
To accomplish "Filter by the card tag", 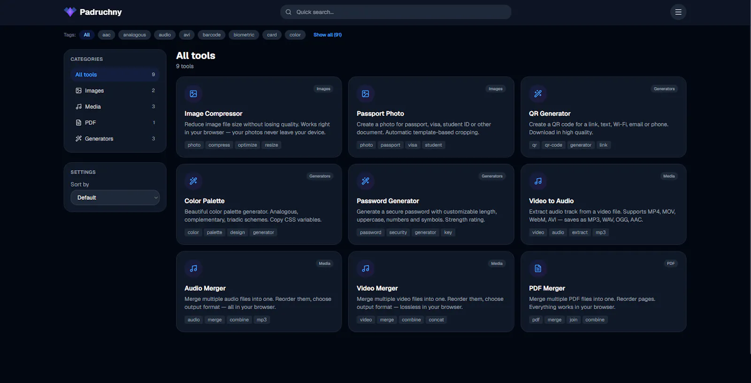I will 272,35.
